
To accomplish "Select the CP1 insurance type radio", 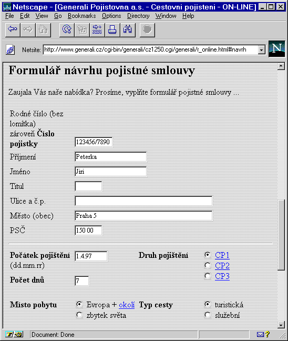I will coord(208,255).
